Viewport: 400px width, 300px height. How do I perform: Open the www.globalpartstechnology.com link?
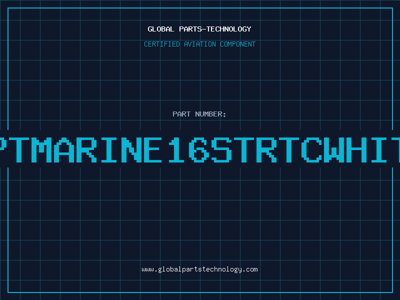coord(199,269)
